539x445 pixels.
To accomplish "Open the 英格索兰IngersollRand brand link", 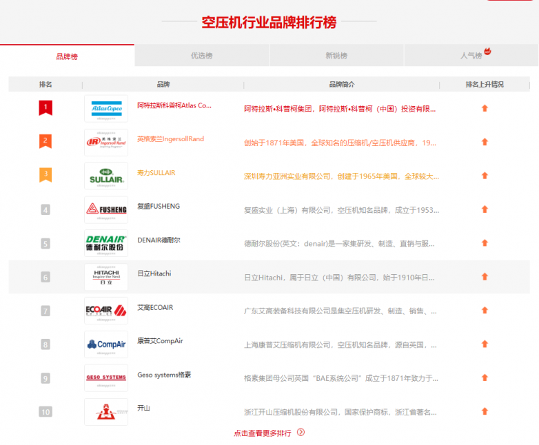I will [170, 139].
